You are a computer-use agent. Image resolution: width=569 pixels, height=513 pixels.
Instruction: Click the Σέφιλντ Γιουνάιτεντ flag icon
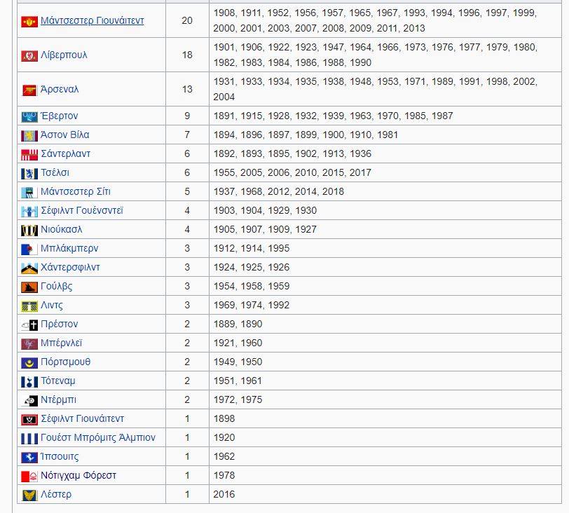click(29, 419)
